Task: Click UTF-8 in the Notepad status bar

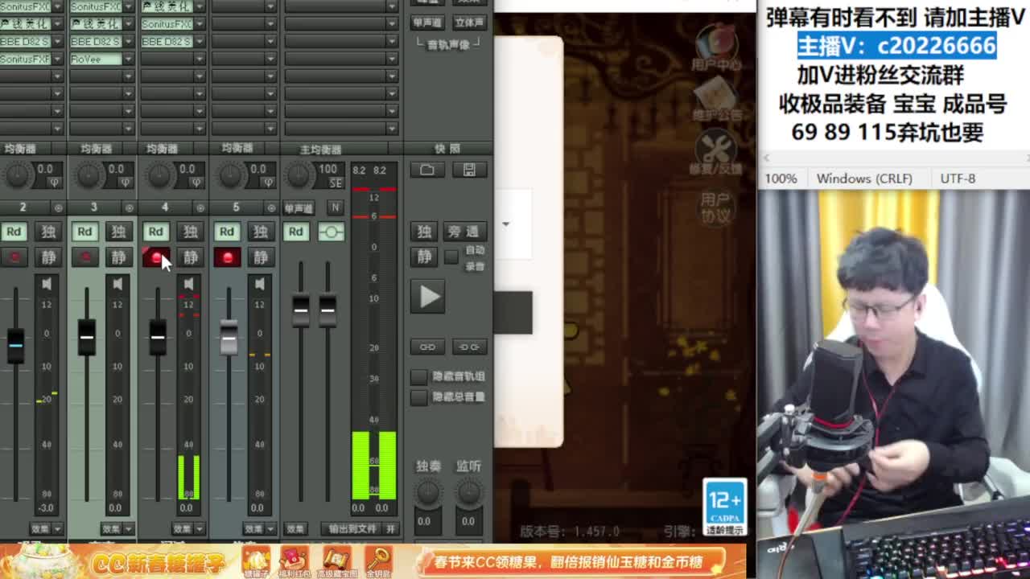Action: click(958, 179)
